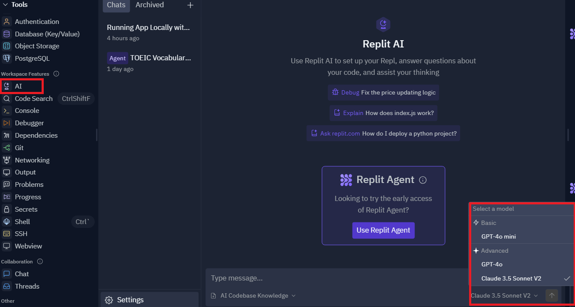Open Running App Locally chat
This screenshot has width=575, height=307.
point(149,32)
